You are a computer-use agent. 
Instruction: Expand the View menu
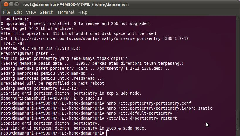point(31,12)
